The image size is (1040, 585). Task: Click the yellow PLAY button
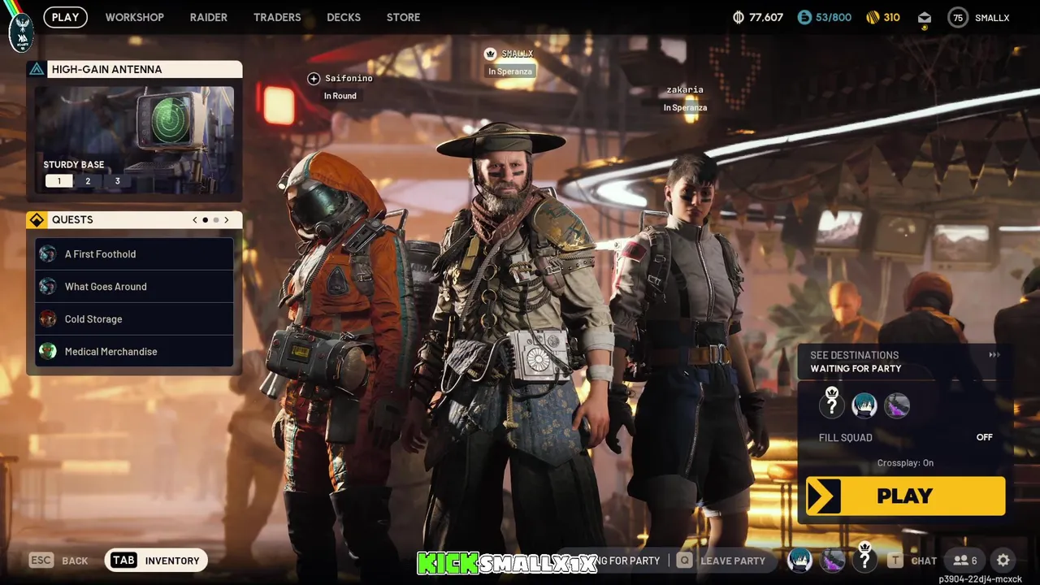point(905,496)
